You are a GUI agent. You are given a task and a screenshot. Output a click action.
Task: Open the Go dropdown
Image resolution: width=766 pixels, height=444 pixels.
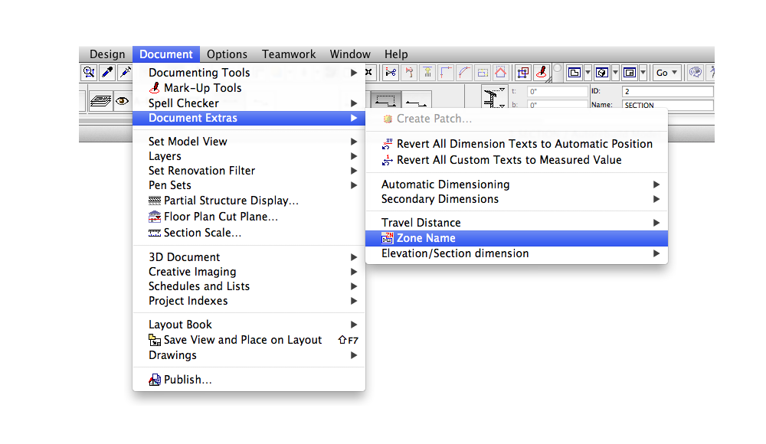tap(666, 73)
